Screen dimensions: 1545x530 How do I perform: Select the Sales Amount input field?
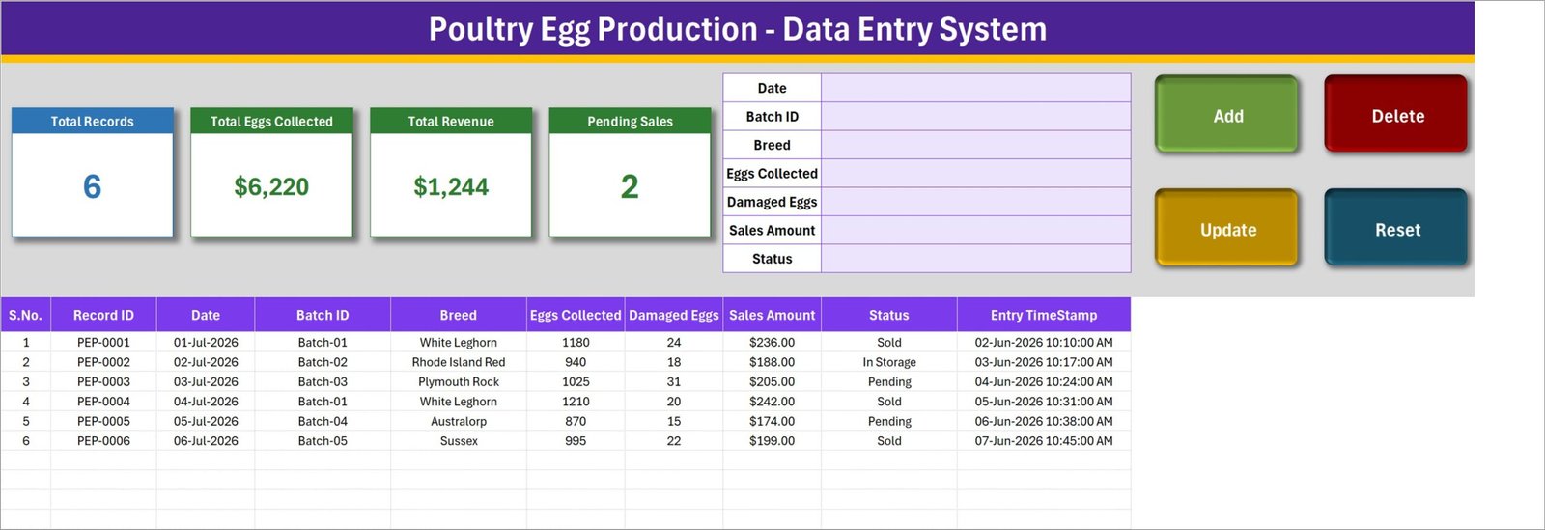(x=975, y=230)
